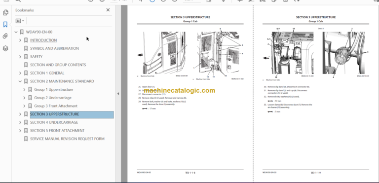Jump to the SAFETY bookmark

36,57
